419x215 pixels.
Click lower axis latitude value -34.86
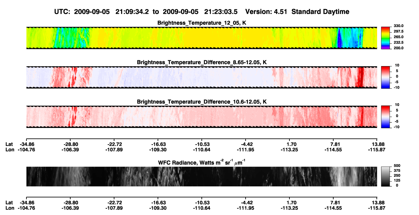click(27, 202)
